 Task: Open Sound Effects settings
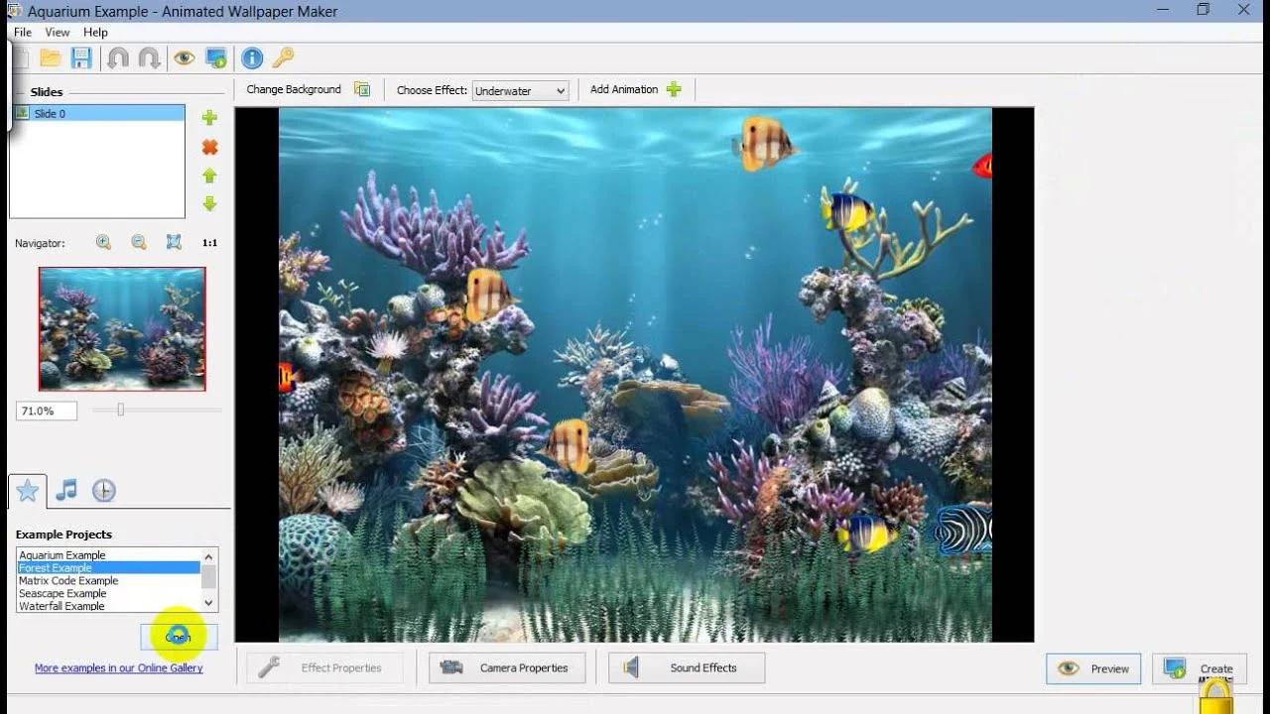pos(687,667)
